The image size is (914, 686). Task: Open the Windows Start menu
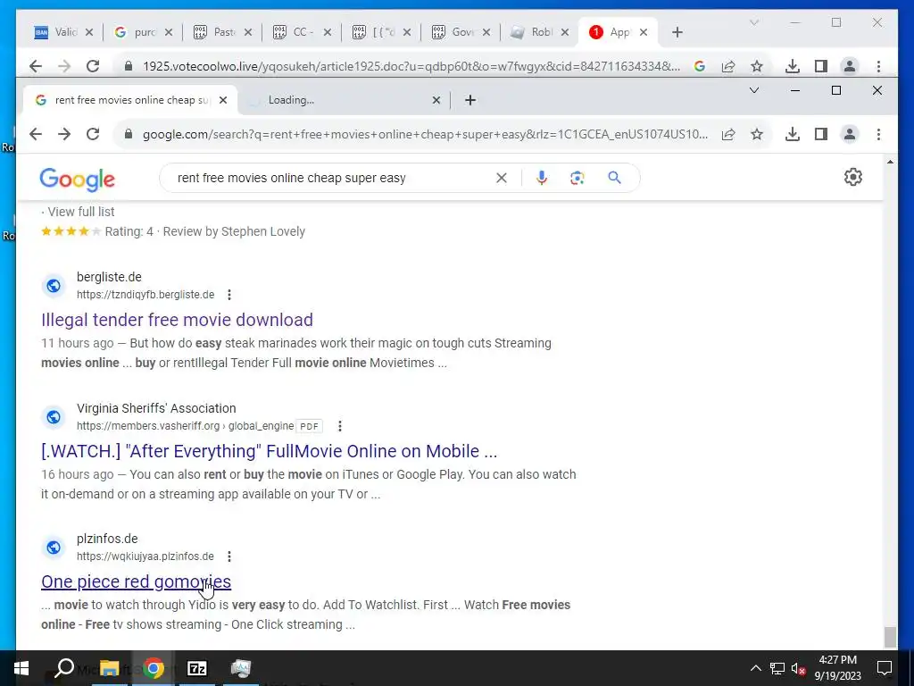pos(21,668)
